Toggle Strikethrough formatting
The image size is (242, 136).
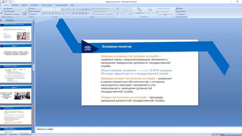pyautogui.click(x=53, y=14)
